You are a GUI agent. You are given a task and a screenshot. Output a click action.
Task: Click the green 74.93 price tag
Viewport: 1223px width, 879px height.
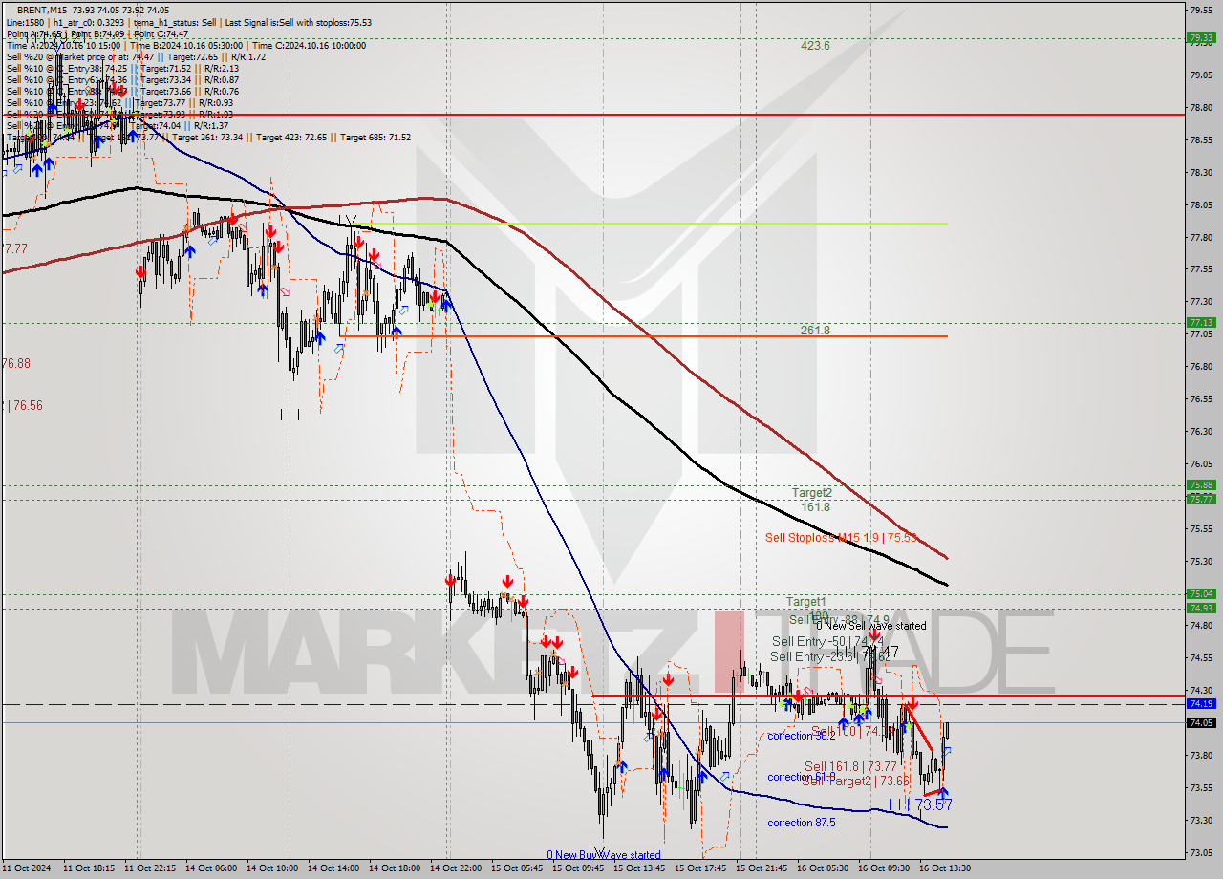point(1200,608)
